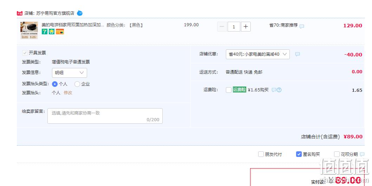Click the -40.00 discount amount
The image size is (372, 186).
point(353,55)
